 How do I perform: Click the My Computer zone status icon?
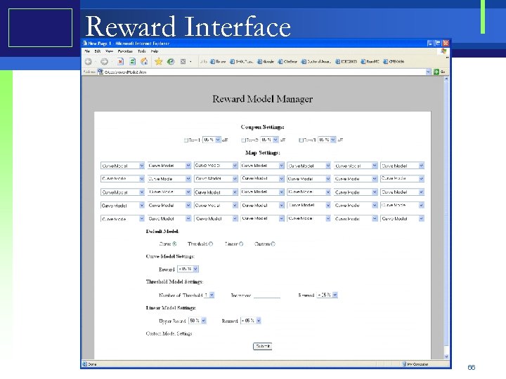click(x=404, y=364)
